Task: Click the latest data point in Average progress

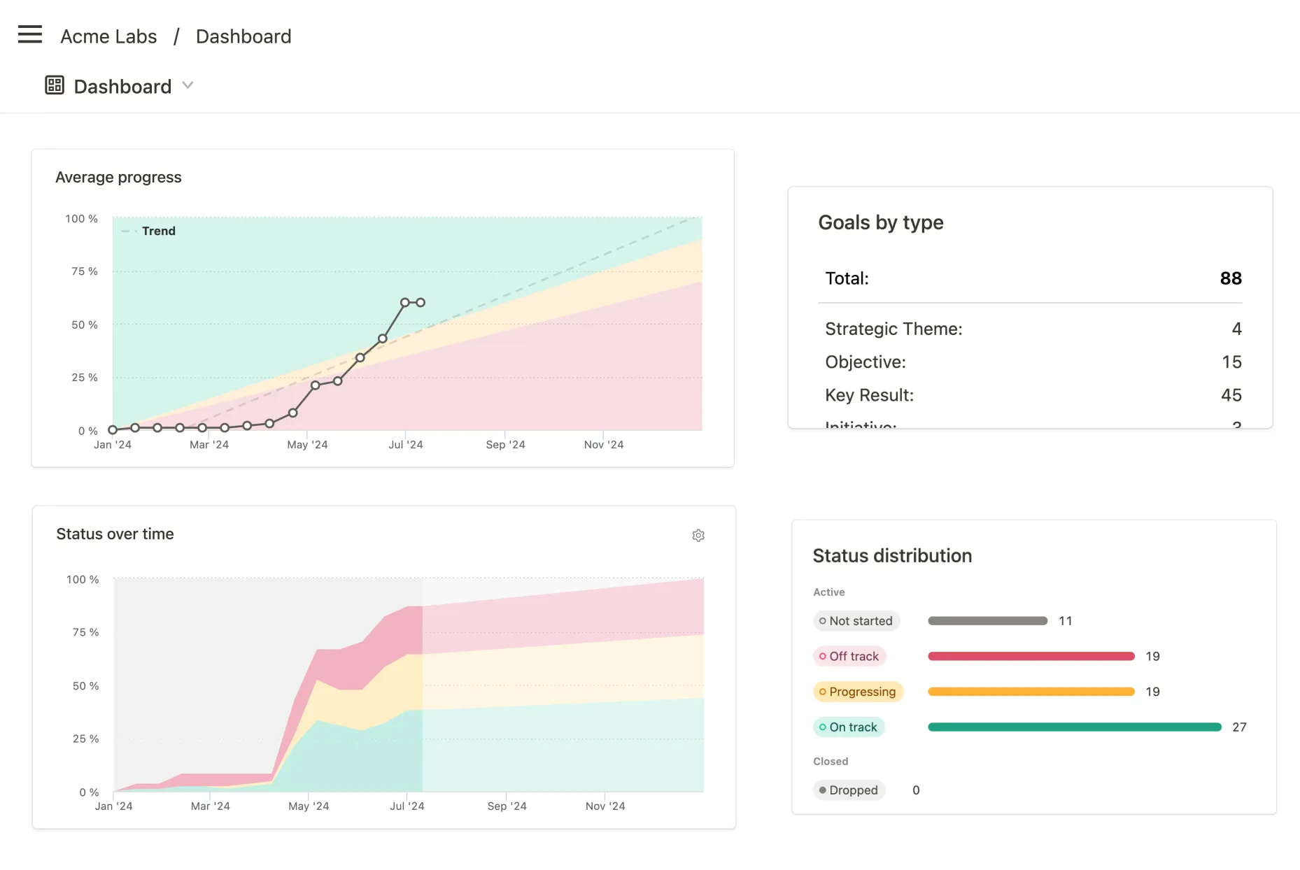Action: click(420, 302)
